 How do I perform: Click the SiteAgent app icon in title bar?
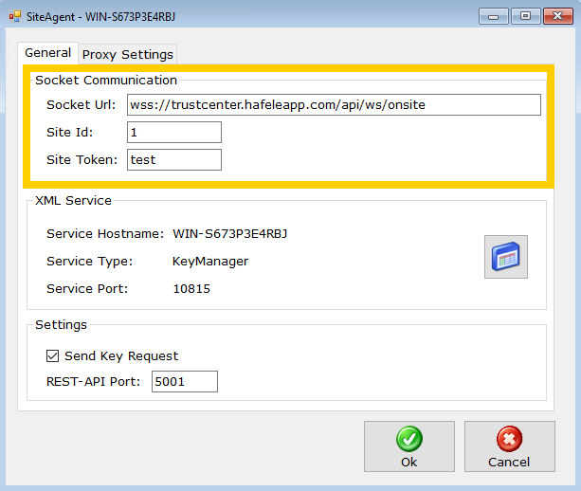coord(14,16)
